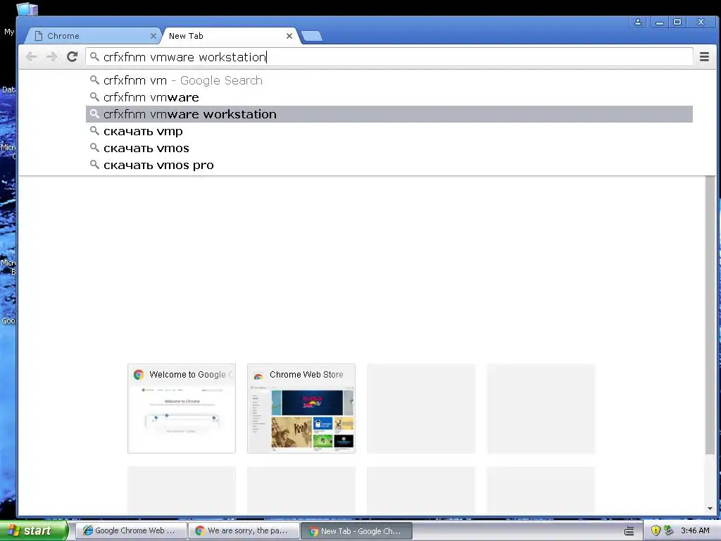Click the 3:46 AM system clock

click(695, 531)
